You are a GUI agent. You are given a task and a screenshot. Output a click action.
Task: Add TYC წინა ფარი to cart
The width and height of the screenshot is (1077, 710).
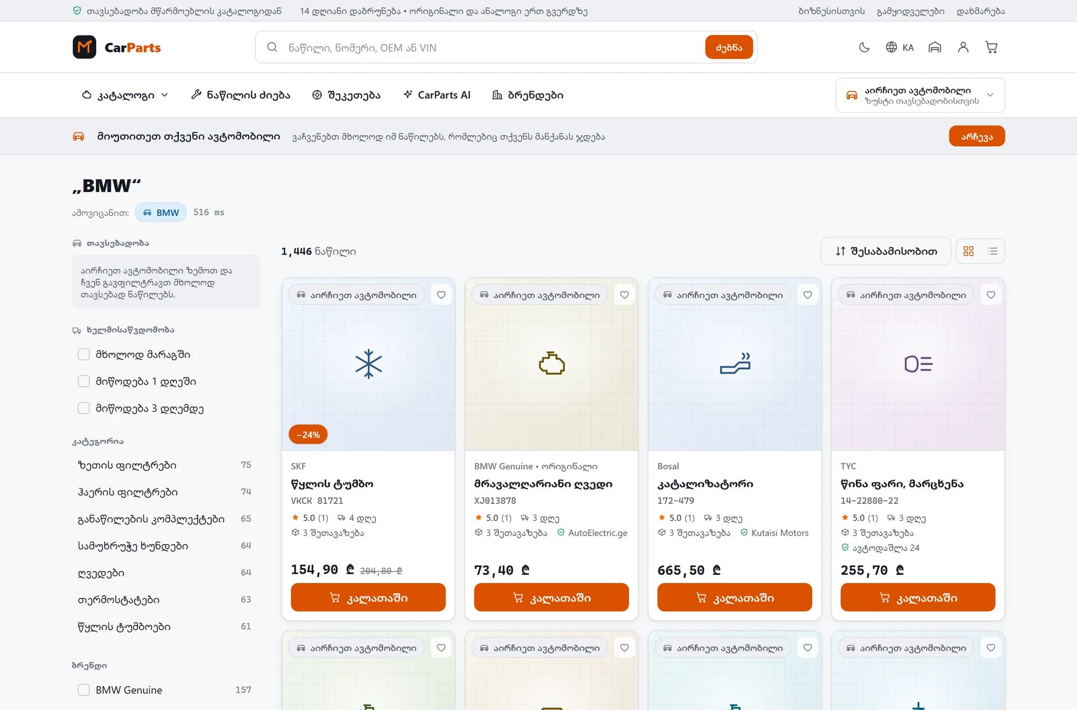coord(918,597)
